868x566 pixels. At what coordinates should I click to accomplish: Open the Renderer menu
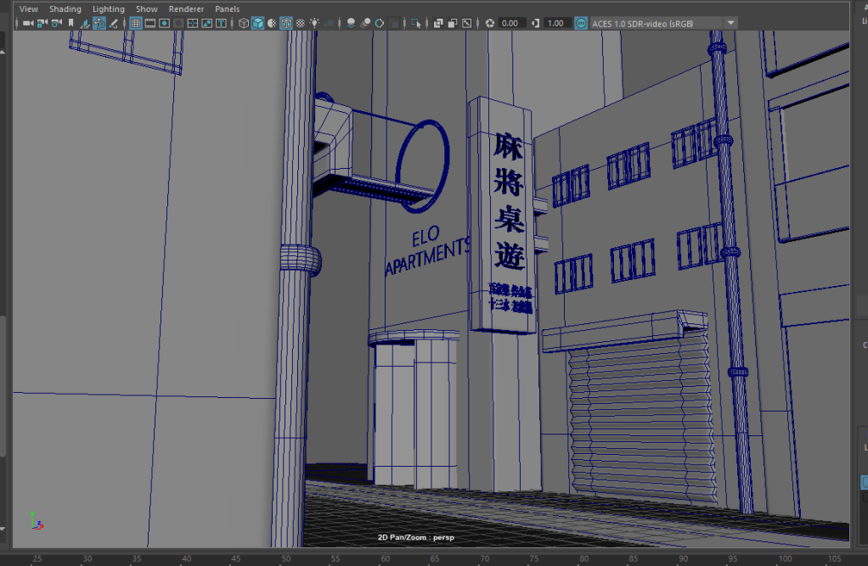click(x=186, y=8)
